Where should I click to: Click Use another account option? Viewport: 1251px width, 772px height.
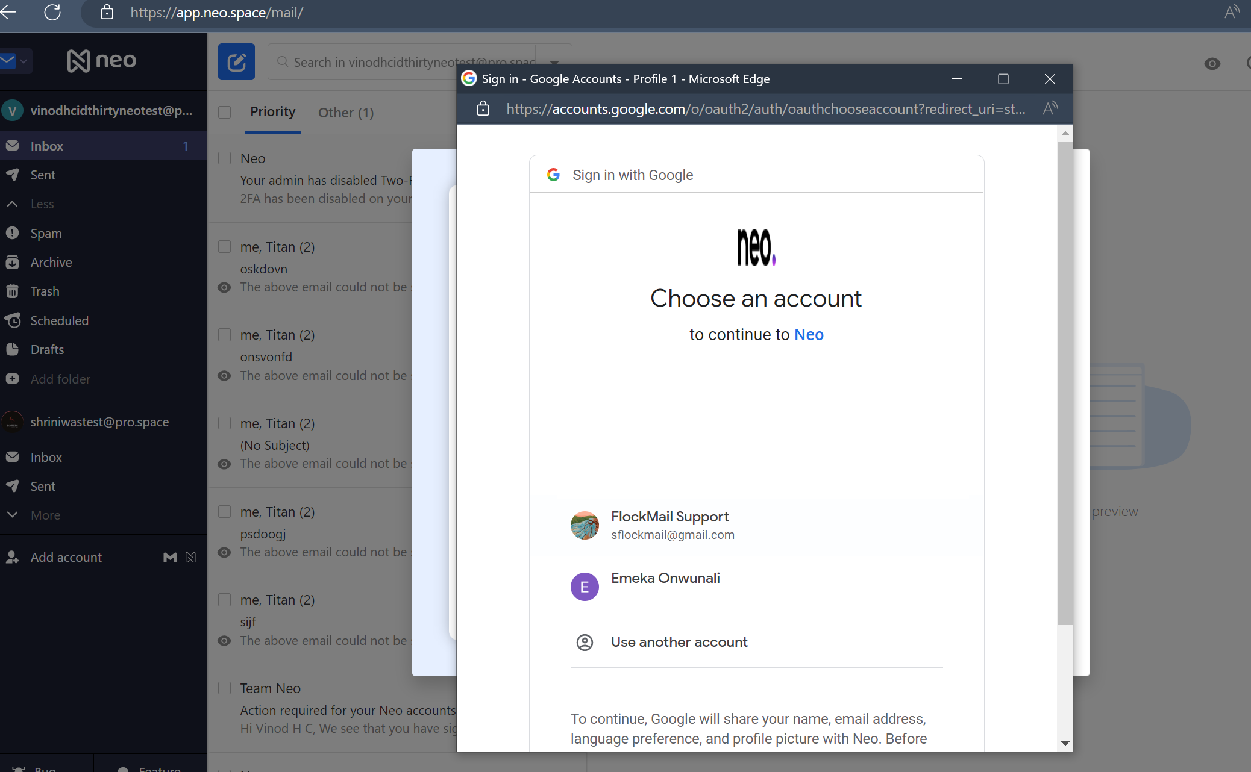coord(756,643)
